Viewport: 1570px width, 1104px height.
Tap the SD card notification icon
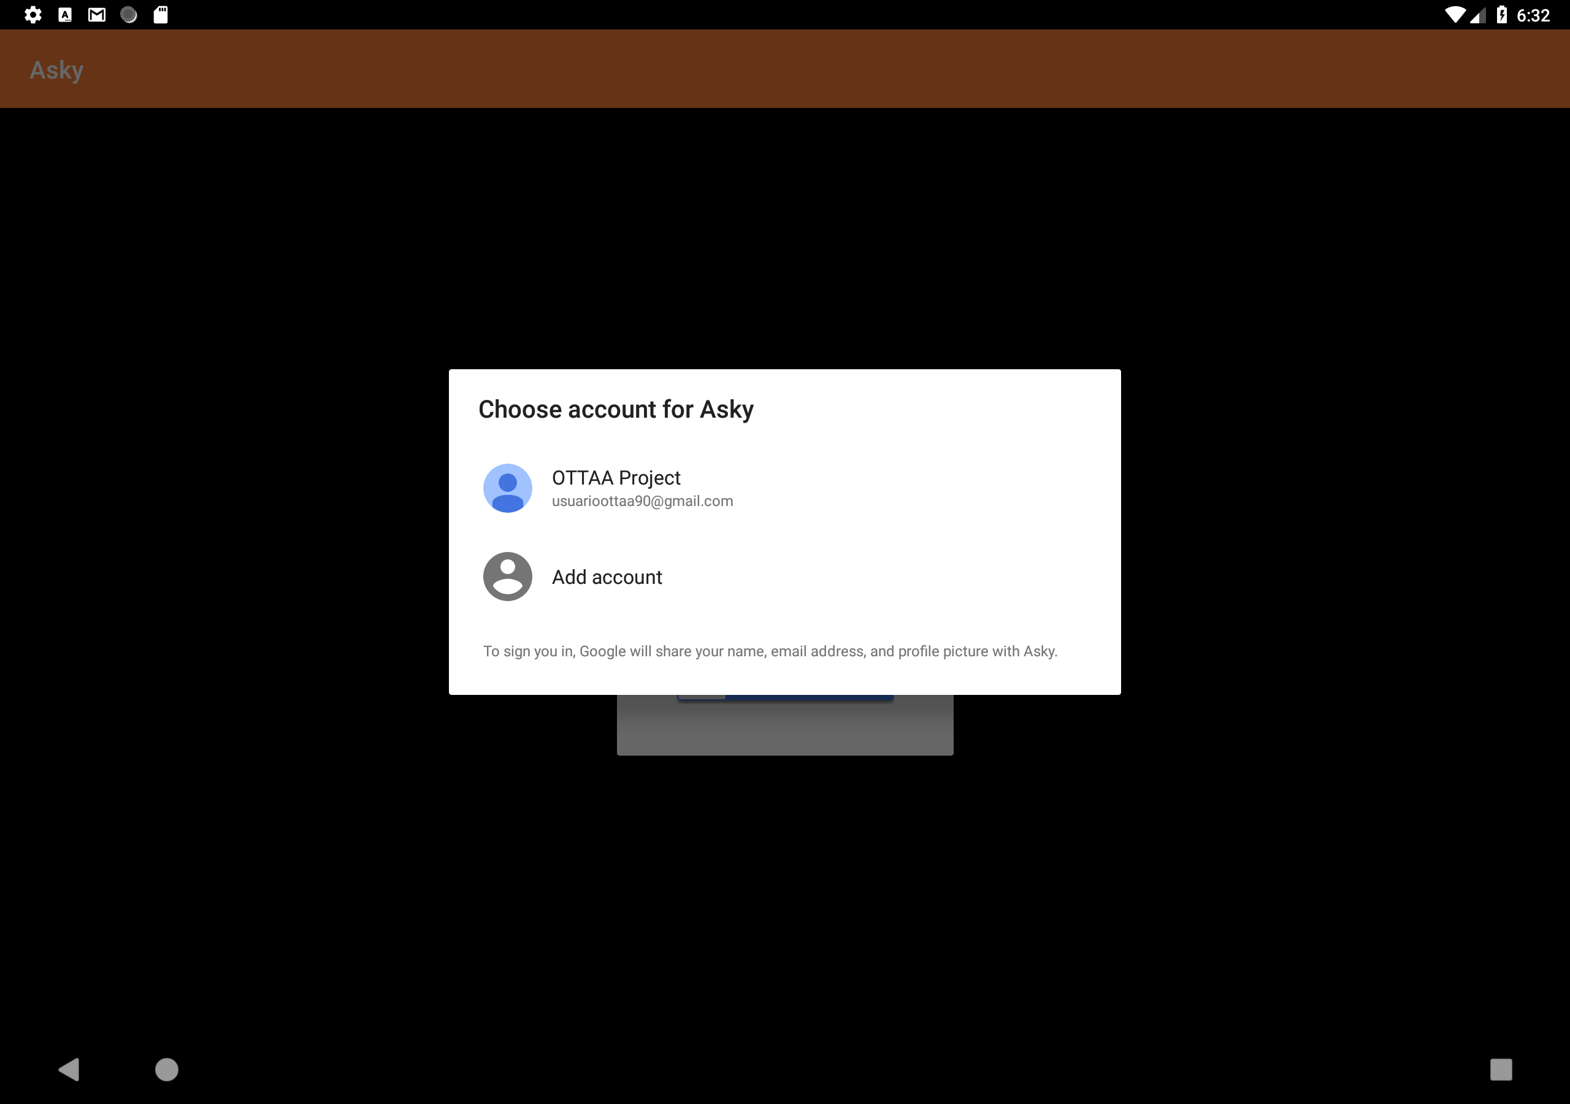tap(161, 15)
